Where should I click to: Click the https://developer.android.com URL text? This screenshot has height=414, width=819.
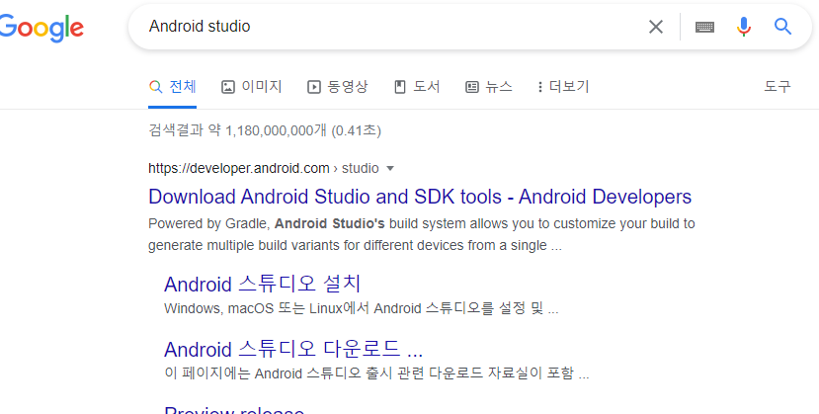click(x=239, y=169)
